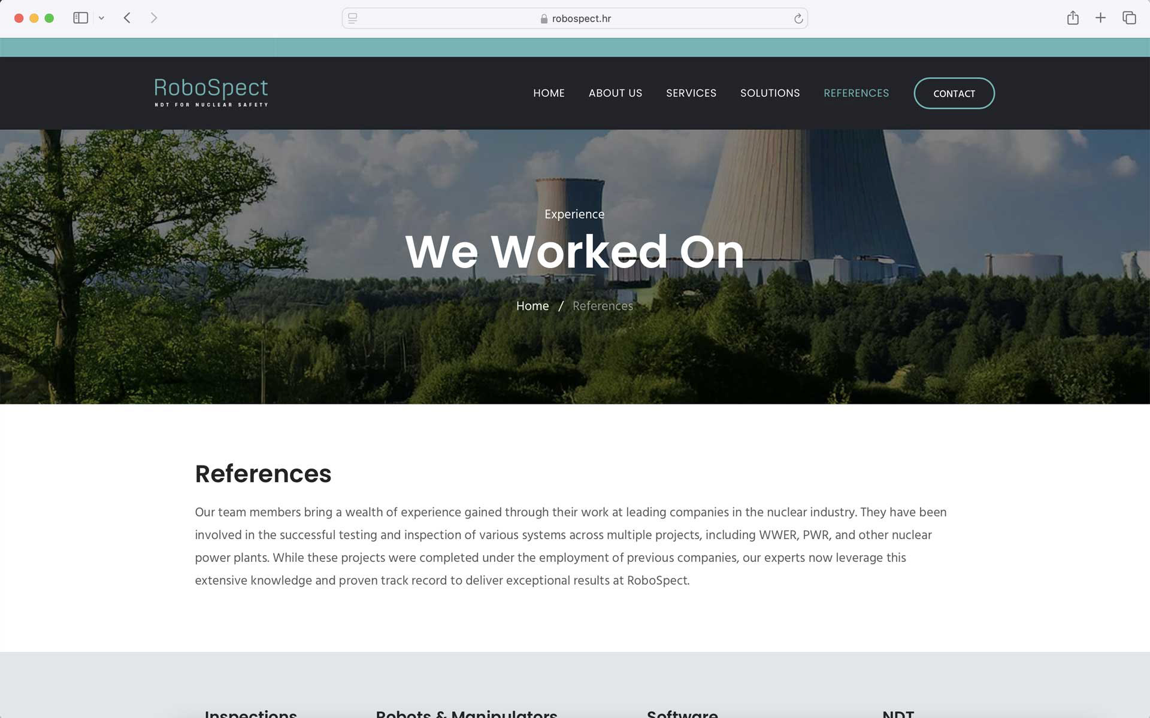Viewport: 1150px width, 718px height.
Task: Open the Share icon in toolbar
Action: click(x=1072, y=18)
